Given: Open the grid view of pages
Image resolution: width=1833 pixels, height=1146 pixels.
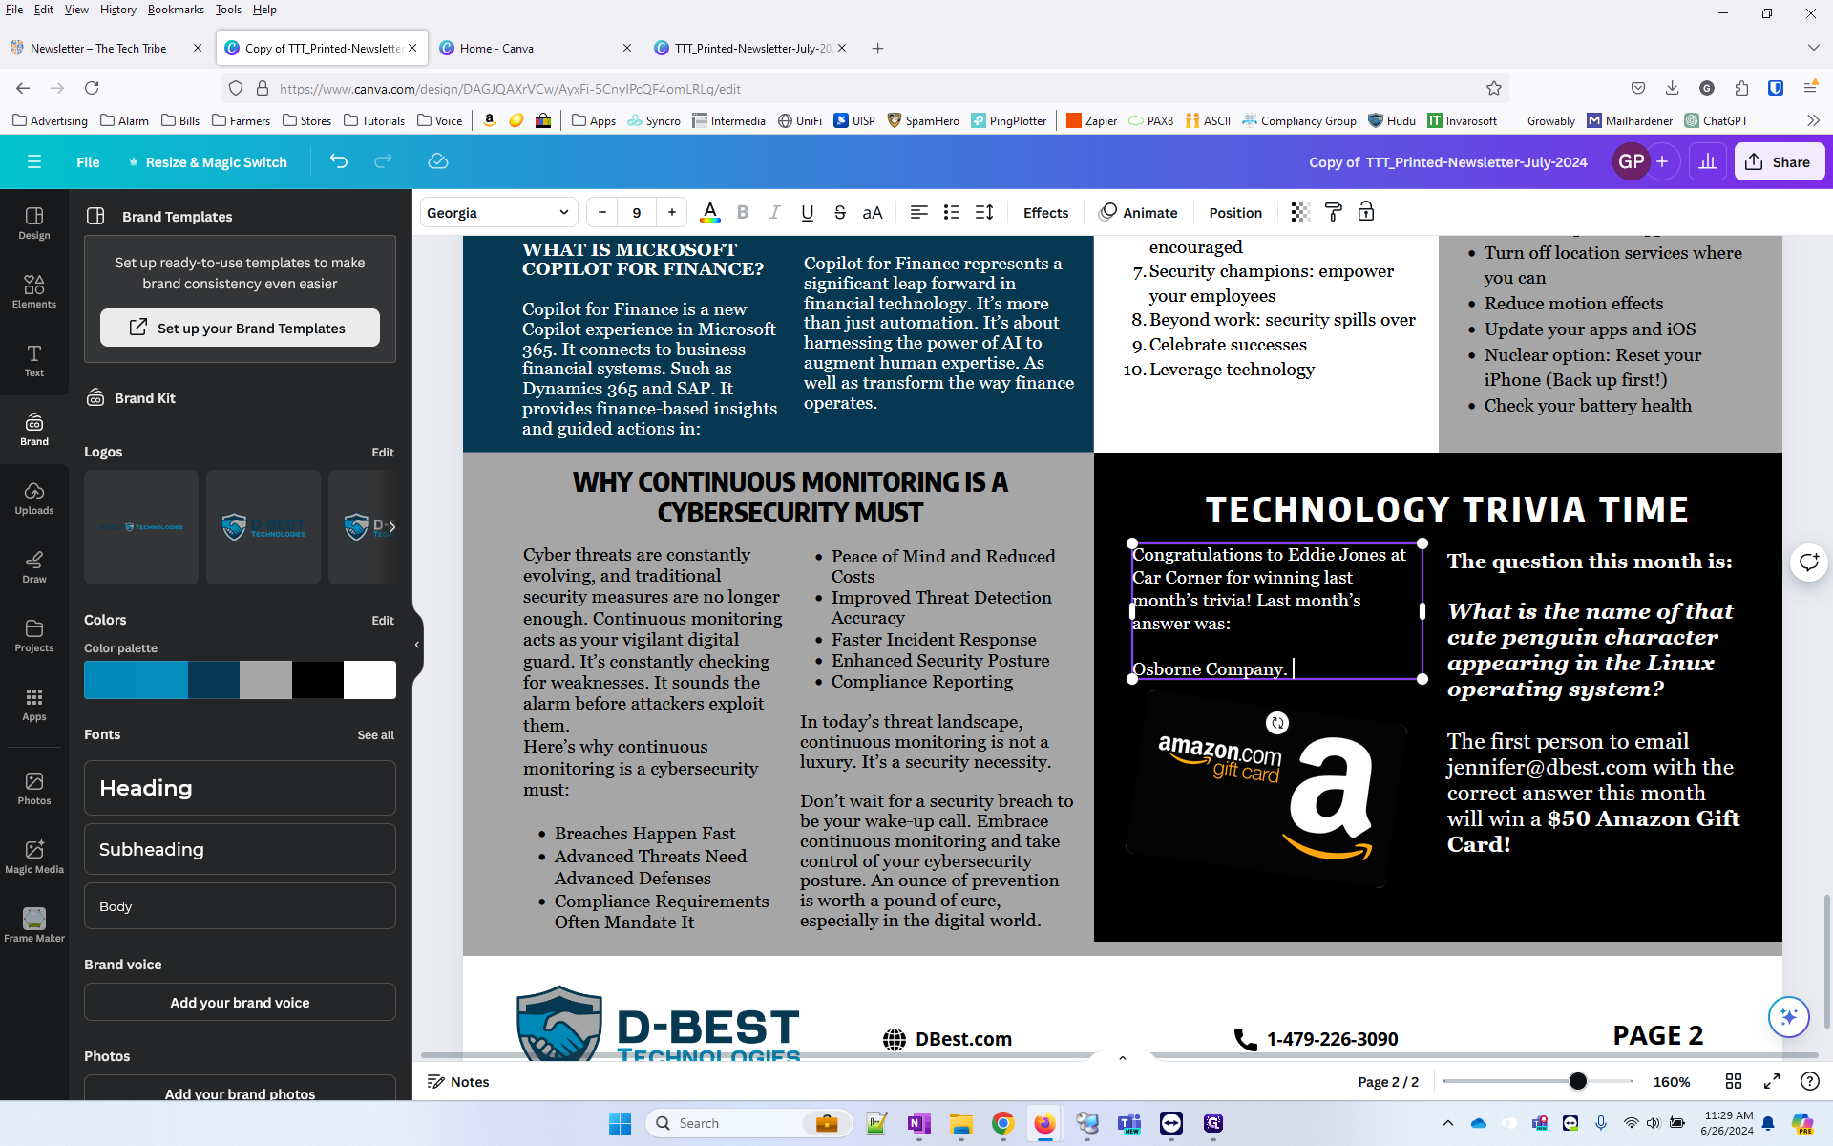Looking at the screenshot, I should coord(1734,1081).
